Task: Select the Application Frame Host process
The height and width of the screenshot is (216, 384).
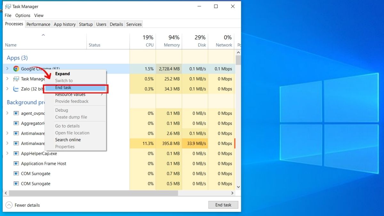Action: click(x=44, y=164)
